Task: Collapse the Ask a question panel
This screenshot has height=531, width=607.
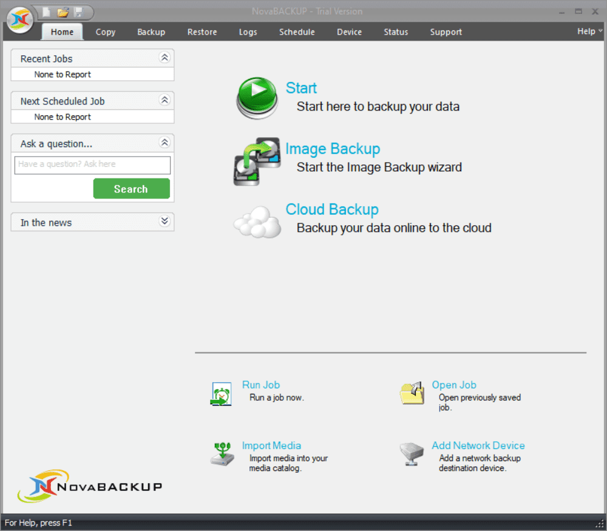Action: tap(164, 143)
